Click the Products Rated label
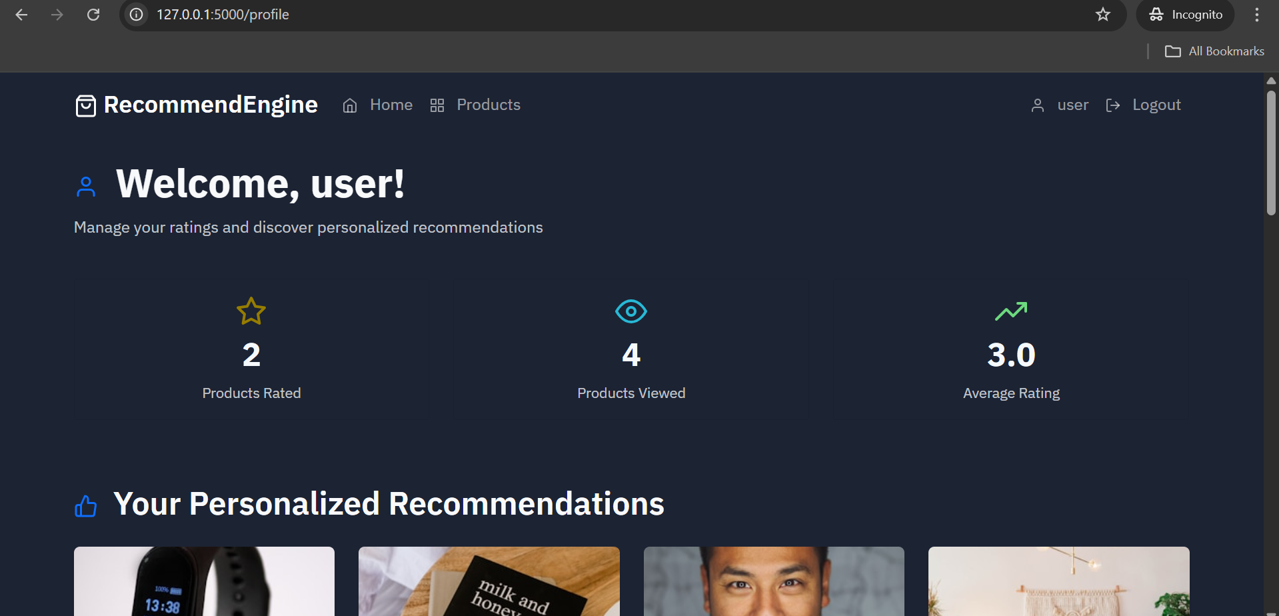 coord(251,393)
